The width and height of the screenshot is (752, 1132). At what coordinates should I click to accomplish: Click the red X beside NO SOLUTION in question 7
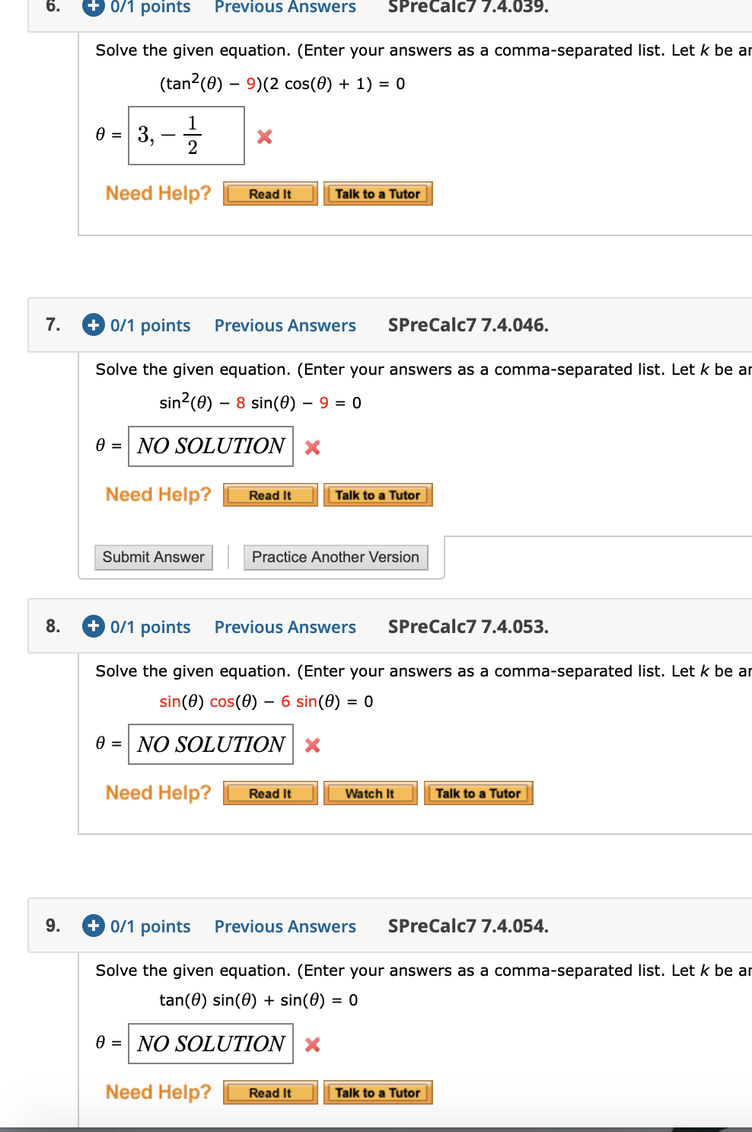point(312,447)
